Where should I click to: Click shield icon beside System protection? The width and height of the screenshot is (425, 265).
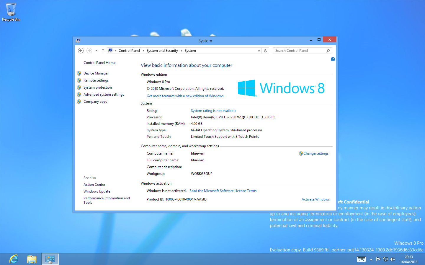click(79, 87)
